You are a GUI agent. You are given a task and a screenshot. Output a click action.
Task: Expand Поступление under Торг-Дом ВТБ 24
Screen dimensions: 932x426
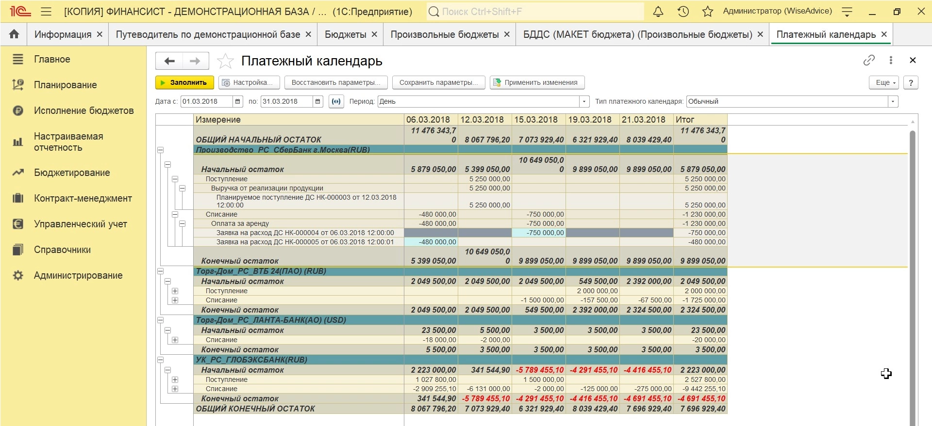coord(175,291)
